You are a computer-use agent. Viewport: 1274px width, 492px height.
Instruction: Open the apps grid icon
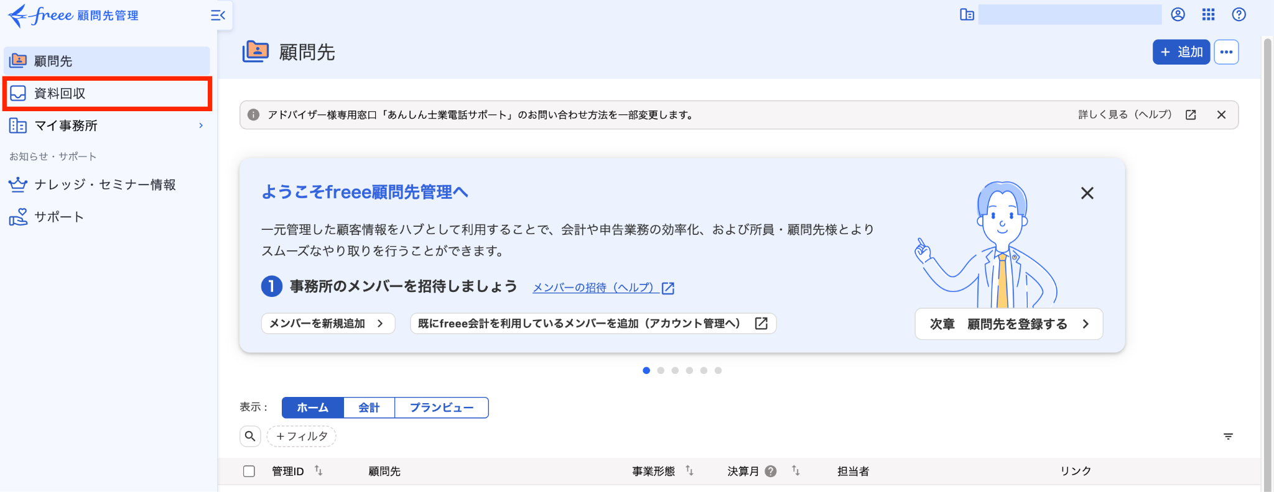click(1208, 14)
